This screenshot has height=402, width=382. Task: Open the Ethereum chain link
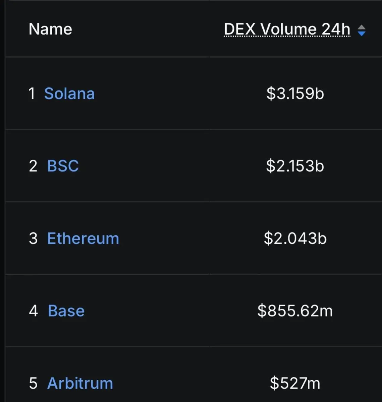coord(83,239)
